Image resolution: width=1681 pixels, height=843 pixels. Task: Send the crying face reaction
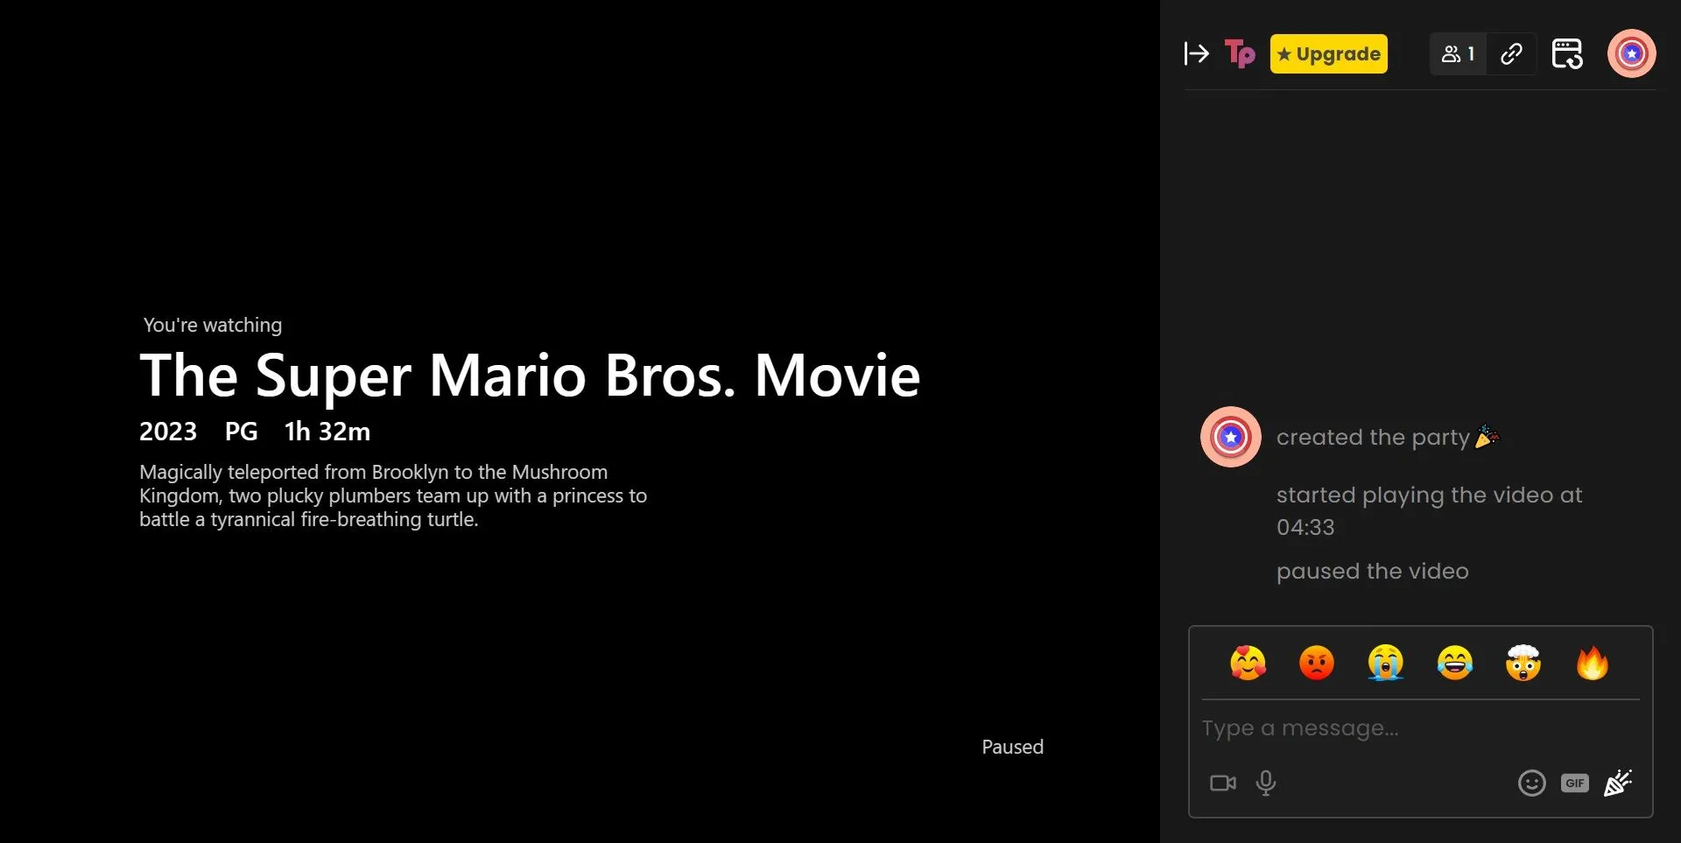click(1386, 664)
